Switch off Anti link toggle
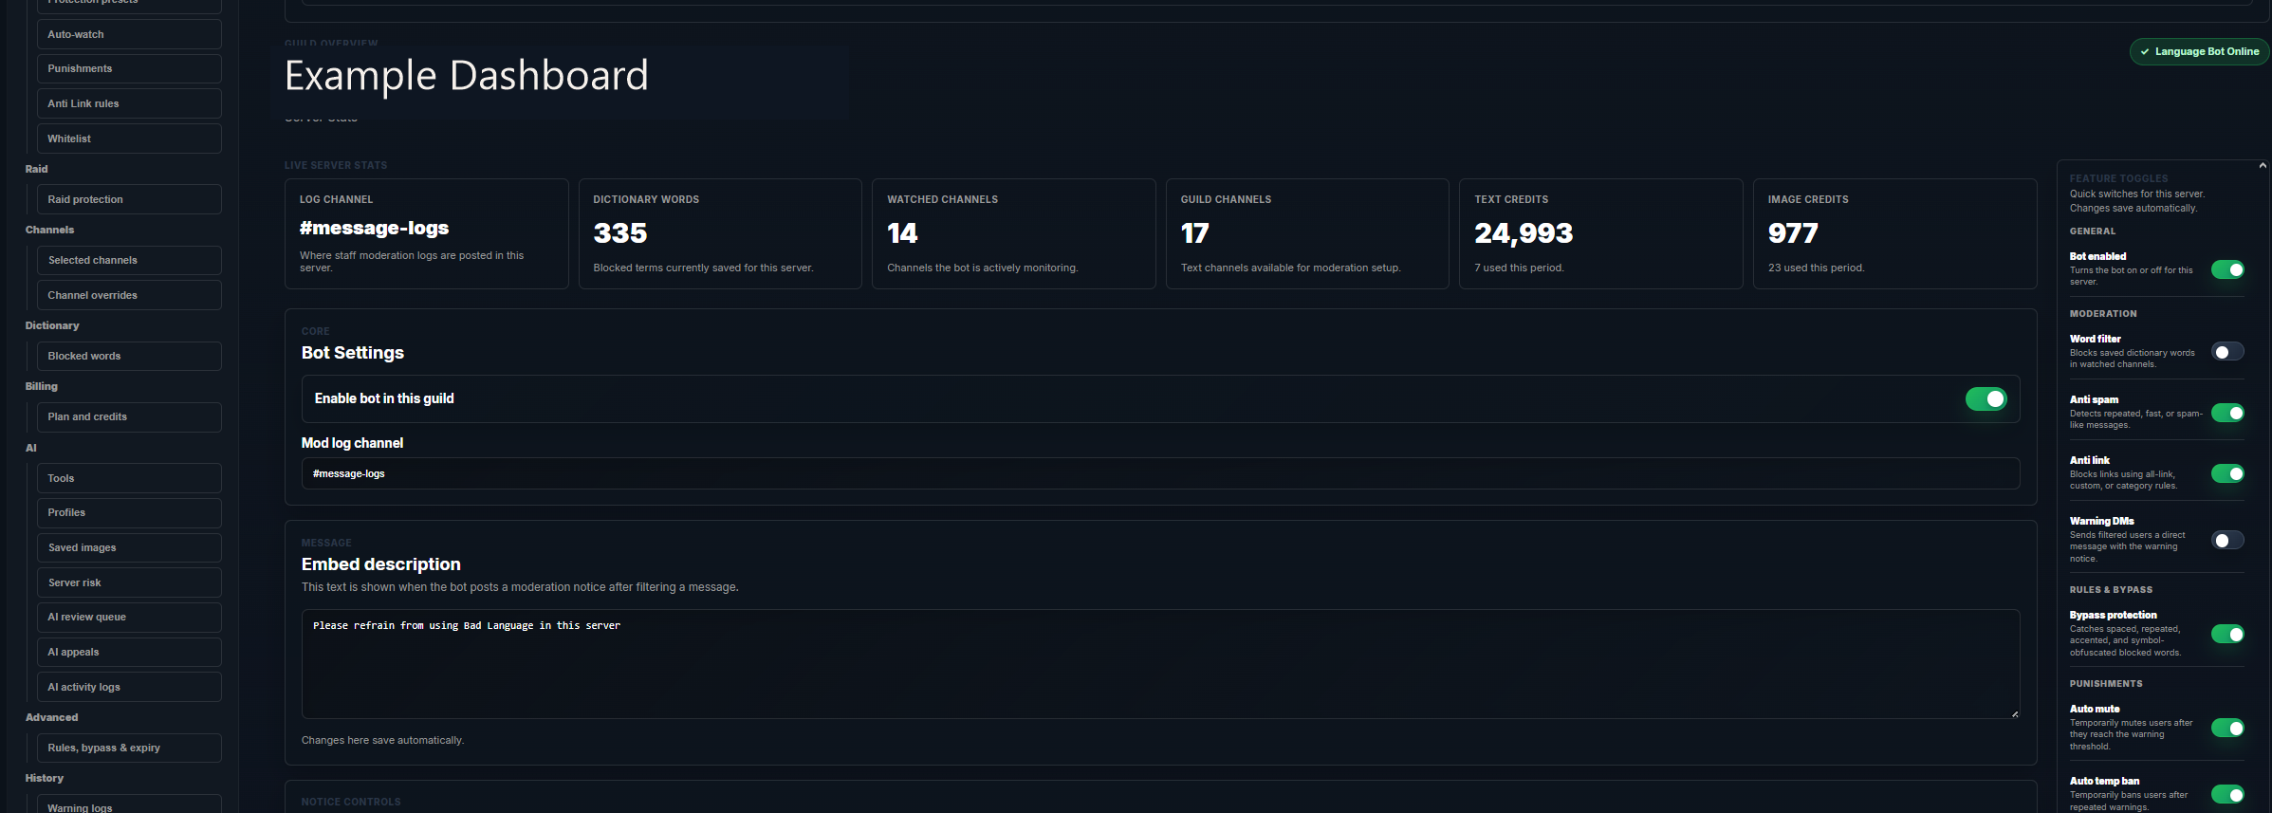2272x813 pixels. tap(2227, 473)
